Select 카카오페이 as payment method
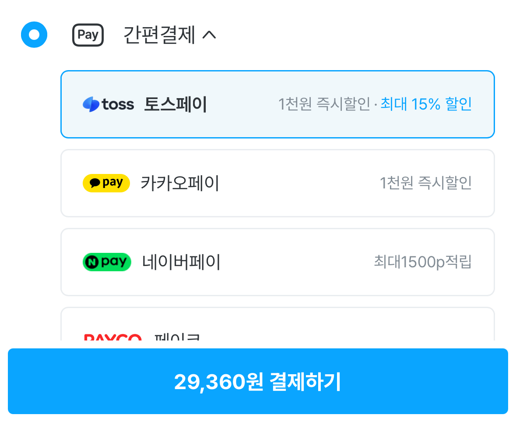Image resolution: width=516 pixels, height=422 pixels. 277,183
